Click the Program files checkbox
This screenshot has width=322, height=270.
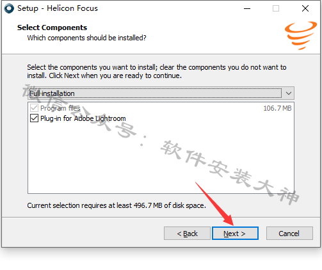tap(34, 108)
